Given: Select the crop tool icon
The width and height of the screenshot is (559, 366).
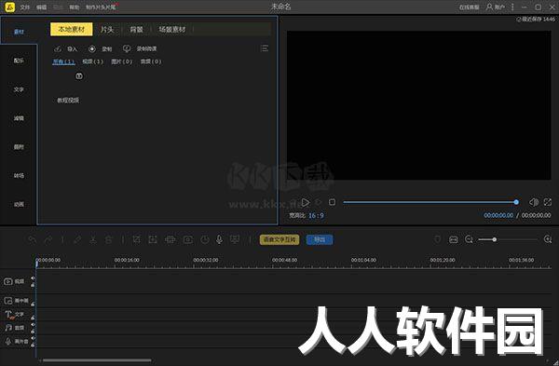Looking at the screenshot, I should tap(137, 240).
